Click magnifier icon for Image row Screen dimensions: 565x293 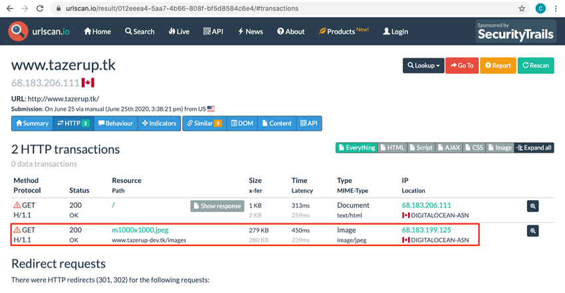pyautogui.click(x=532, y=231)
